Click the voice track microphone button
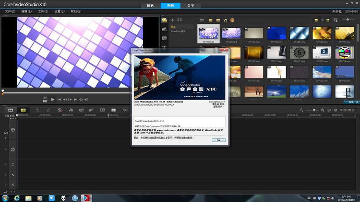 (x=13, y=175)
